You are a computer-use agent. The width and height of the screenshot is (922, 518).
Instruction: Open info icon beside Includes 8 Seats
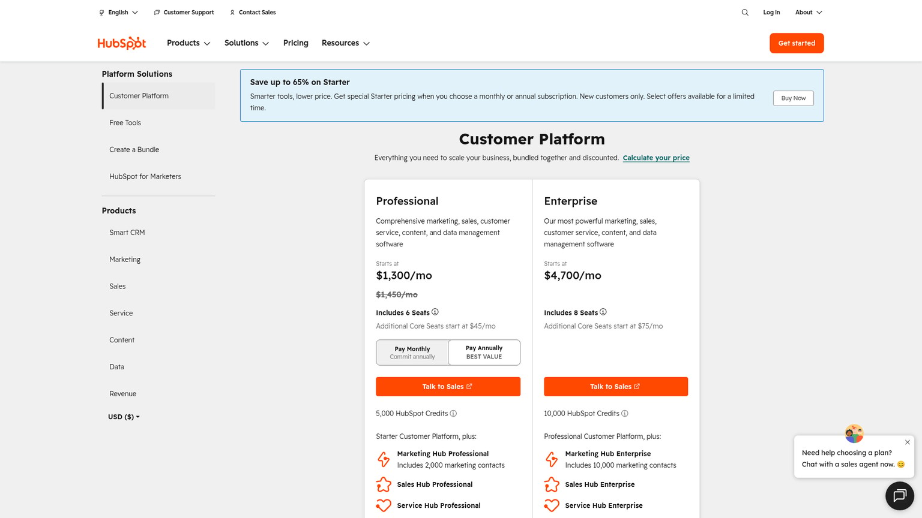tap(603, 312)
